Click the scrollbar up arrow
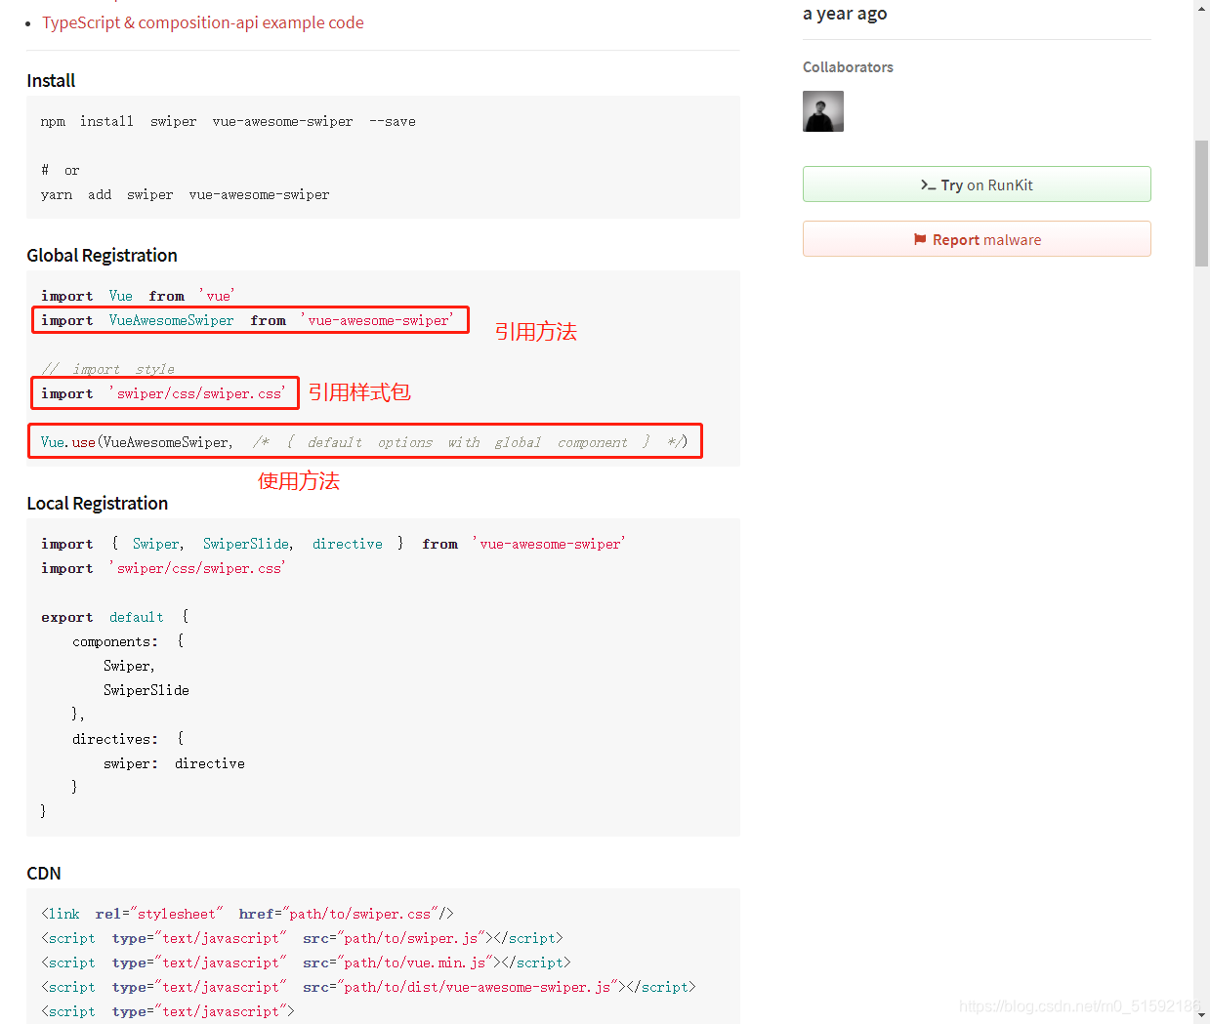This screenshot has width=1210, height=1024. (x=1201, y=8)
